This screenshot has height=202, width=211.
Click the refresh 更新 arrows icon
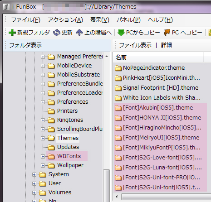coord(57,33)
